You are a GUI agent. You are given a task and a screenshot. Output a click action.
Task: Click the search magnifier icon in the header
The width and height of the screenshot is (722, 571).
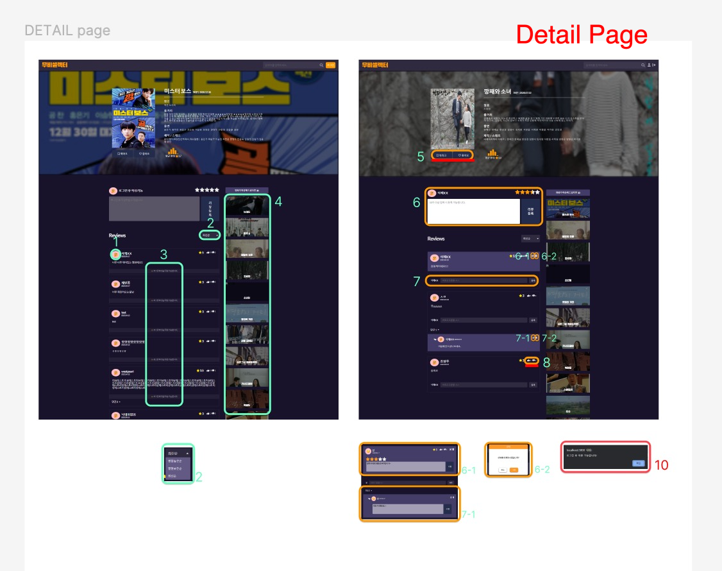643,65
